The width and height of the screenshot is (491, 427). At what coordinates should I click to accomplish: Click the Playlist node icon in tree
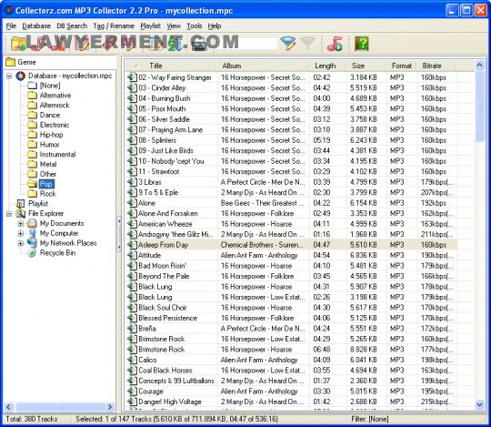[x=20, y=204]
